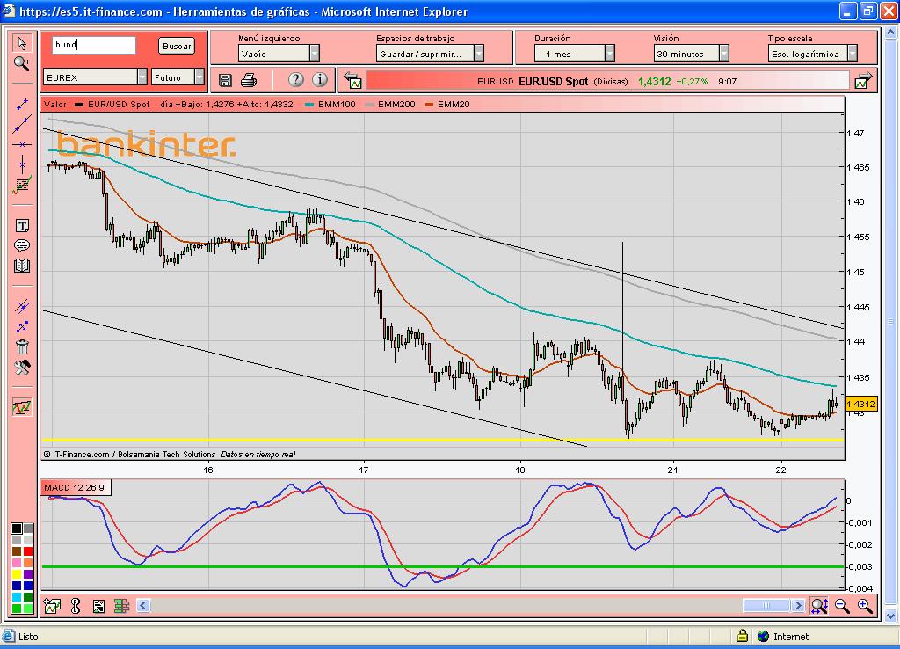The image size is (900, 649).
Task: Click the floppy disk save icon
Action: click(x=226, y=80)
